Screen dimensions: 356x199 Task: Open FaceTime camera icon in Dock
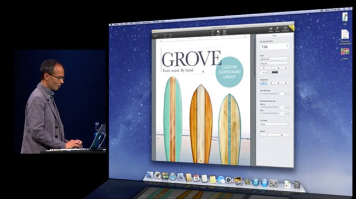229,180
